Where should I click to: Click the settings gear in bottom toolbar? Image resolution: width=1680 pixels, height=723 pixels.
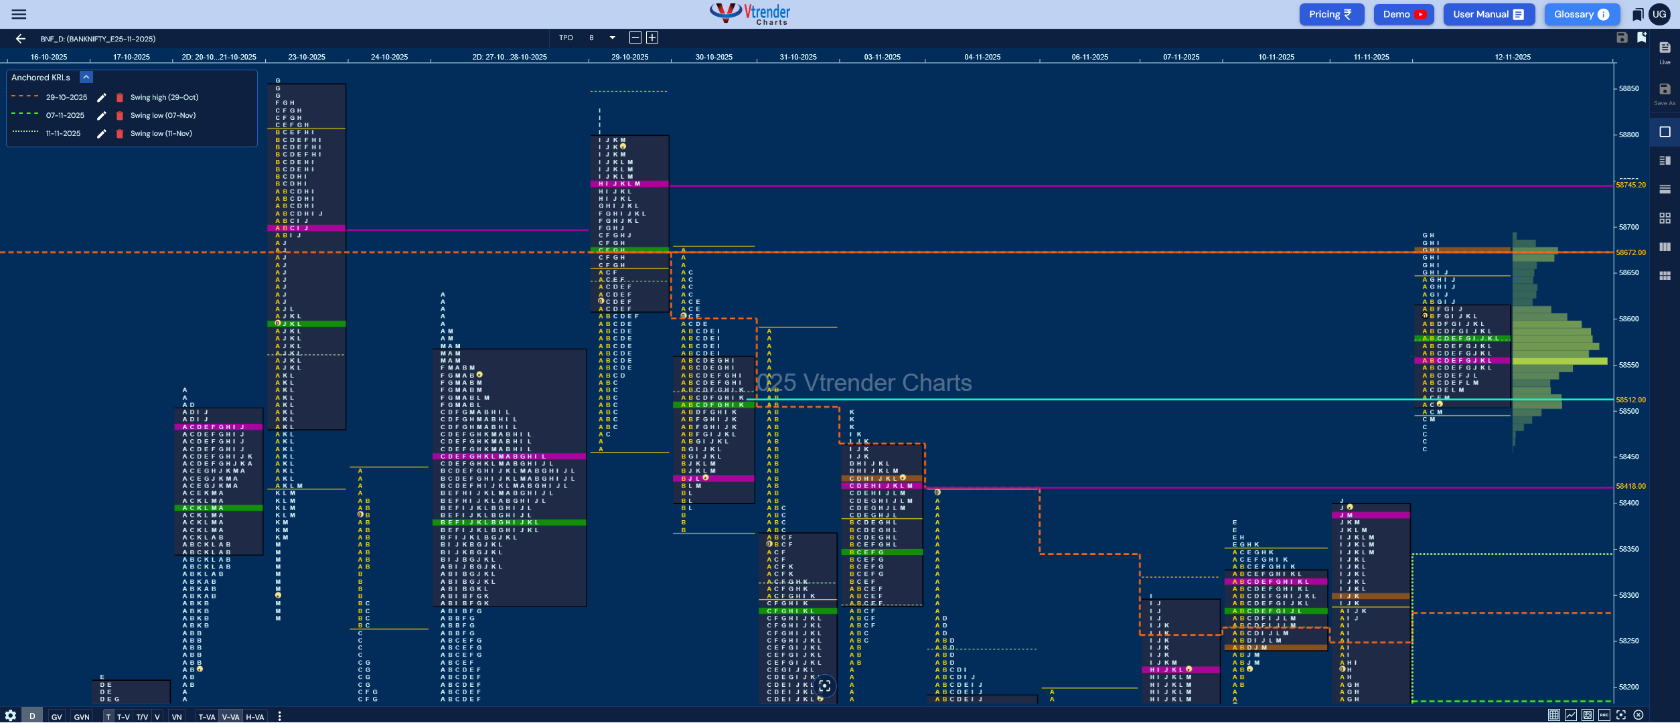tap(11, 715)
